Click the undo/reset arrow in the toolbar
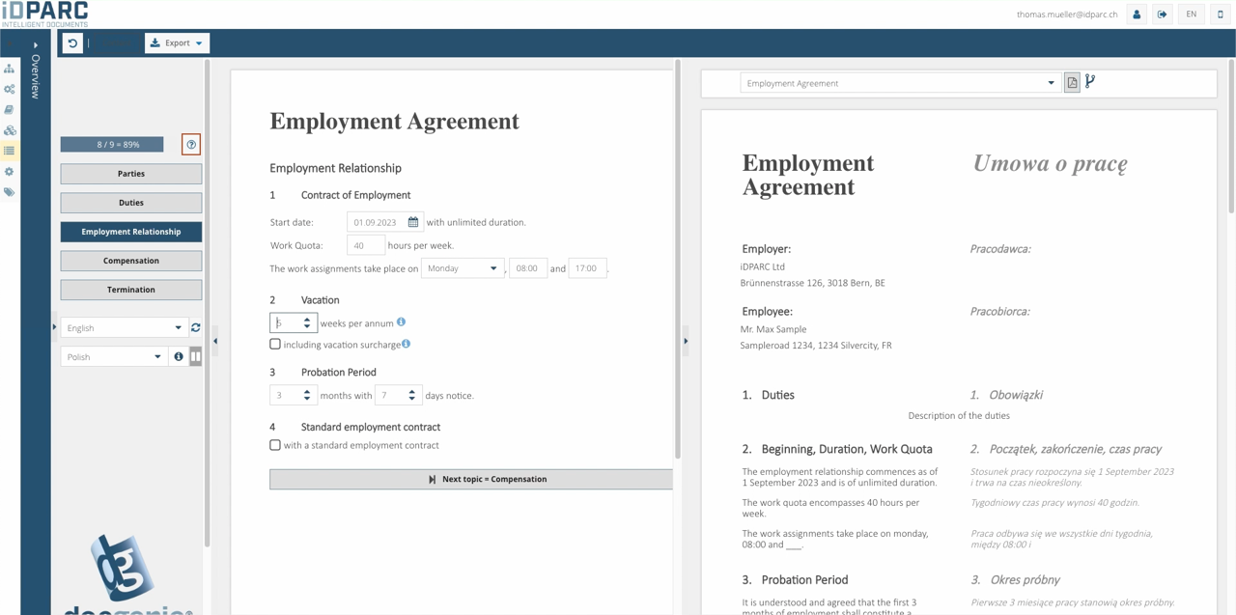This screenshot has height=615, width=1236. coord(72,43)
